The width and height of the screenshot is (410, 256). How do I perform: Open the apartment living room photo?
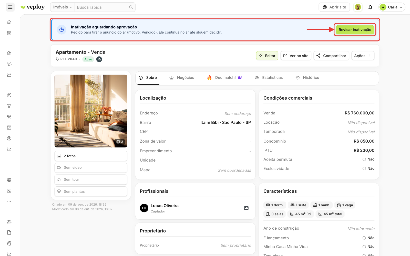pos(91,111)
